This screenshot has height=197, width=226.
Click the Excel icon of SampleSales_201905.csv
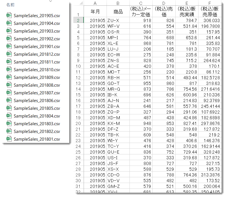tap(9, 15)
